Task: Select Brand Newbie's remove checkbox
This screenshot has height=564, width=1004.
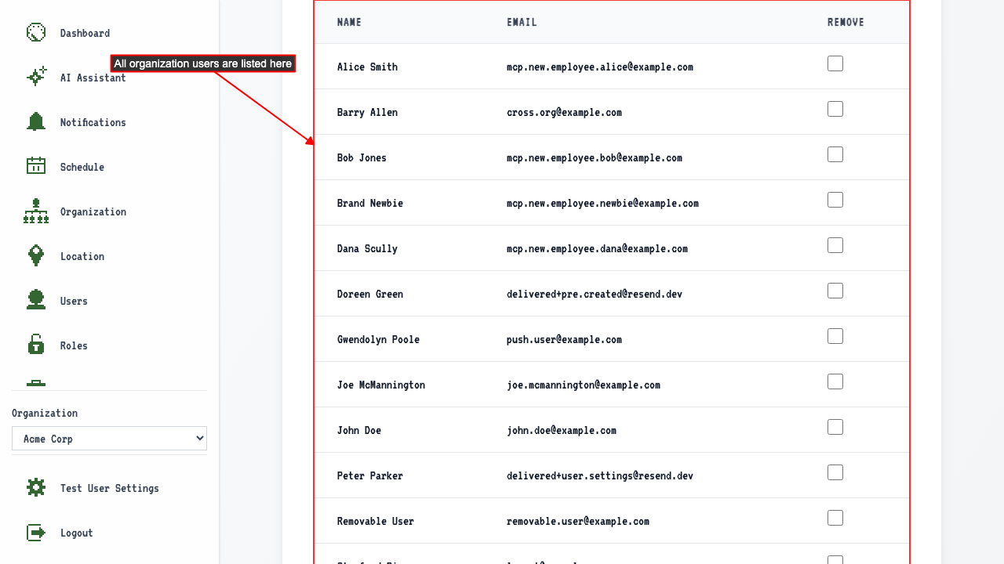Action: click(x=835, y=200)
